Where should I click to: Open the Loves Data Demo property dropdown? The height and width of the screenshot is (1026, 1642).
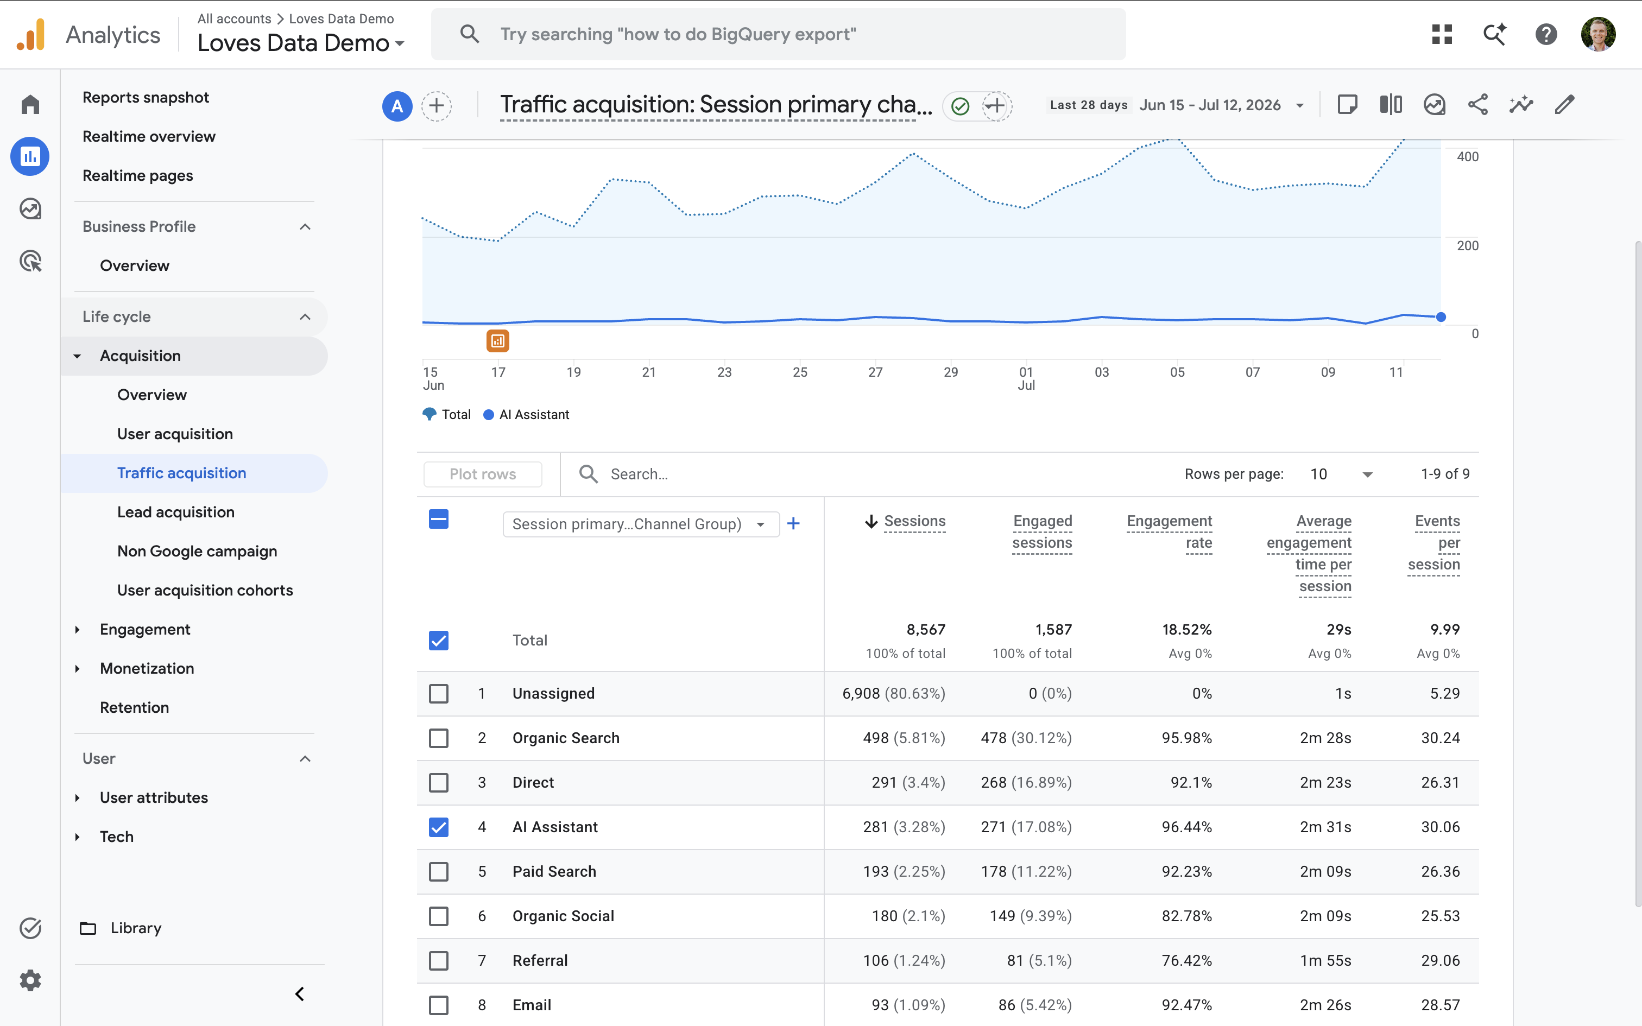click(301, 43)
